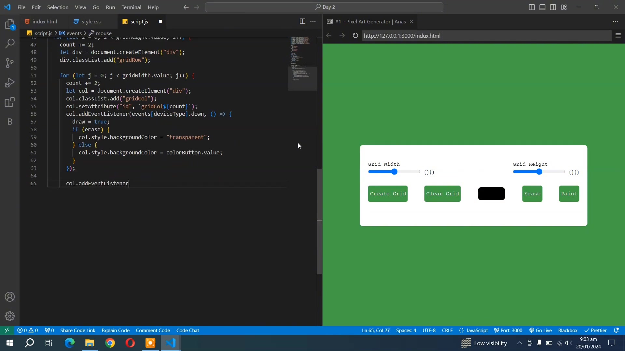625x351 pixels.
Task: Open the Spaces: 4 indentation selector
Action: 406,331
